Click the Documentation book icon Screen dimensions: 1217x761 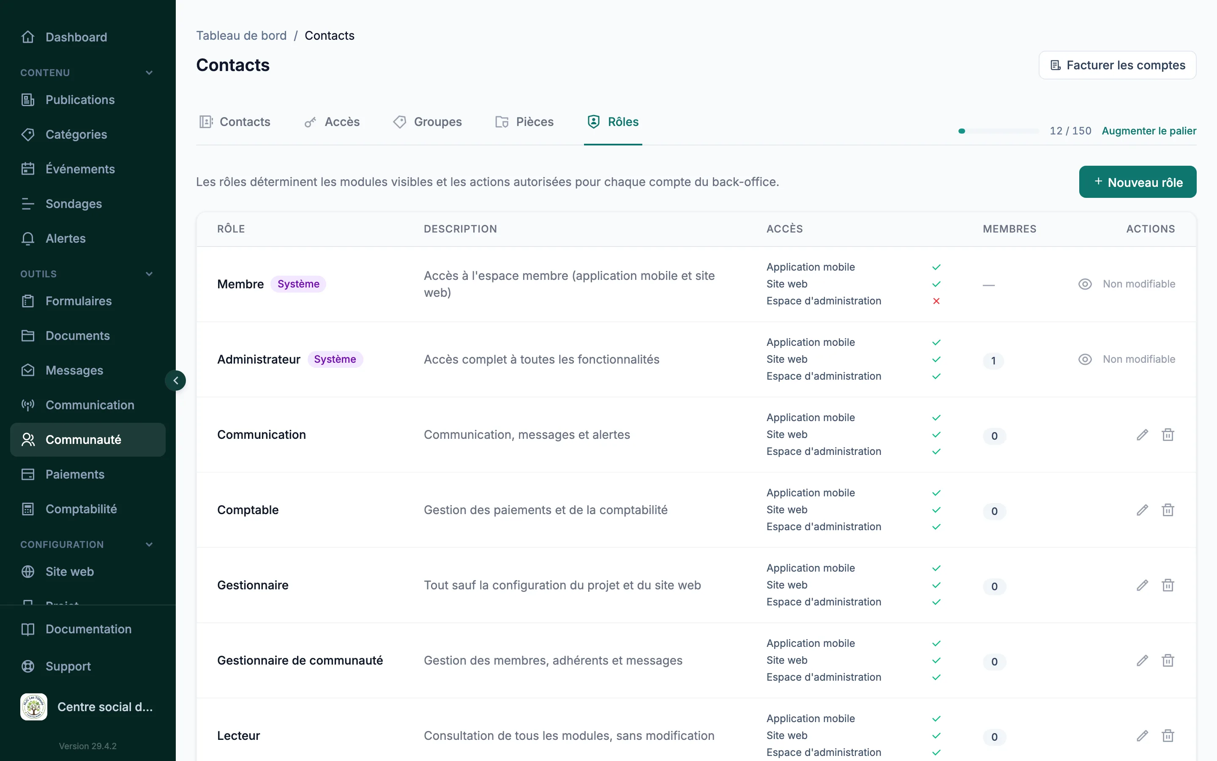28,629
